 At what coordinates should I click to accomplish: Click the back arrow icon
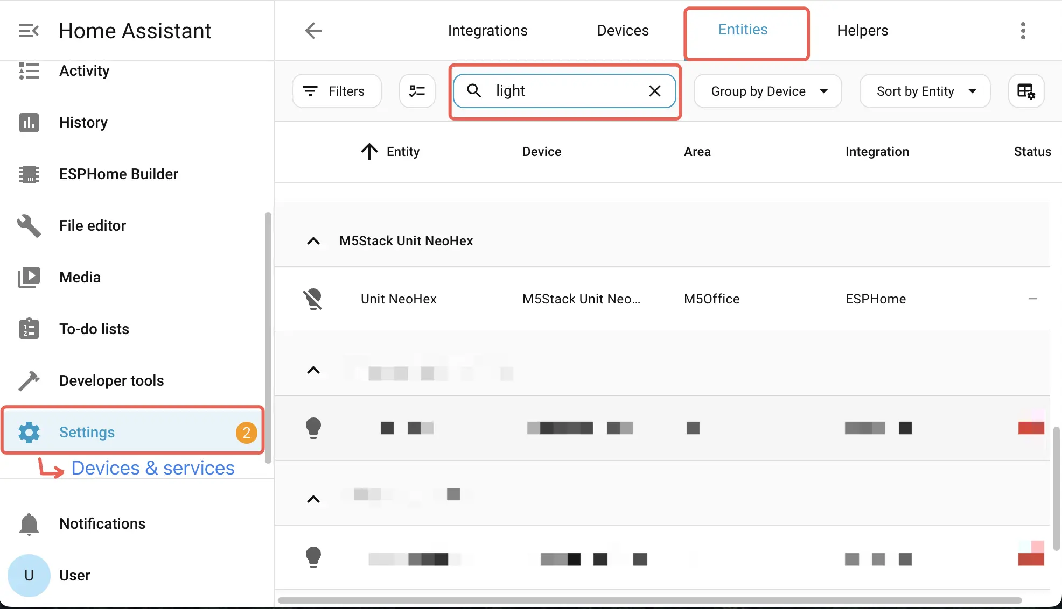pyautogui.click(x=313, y=31)
